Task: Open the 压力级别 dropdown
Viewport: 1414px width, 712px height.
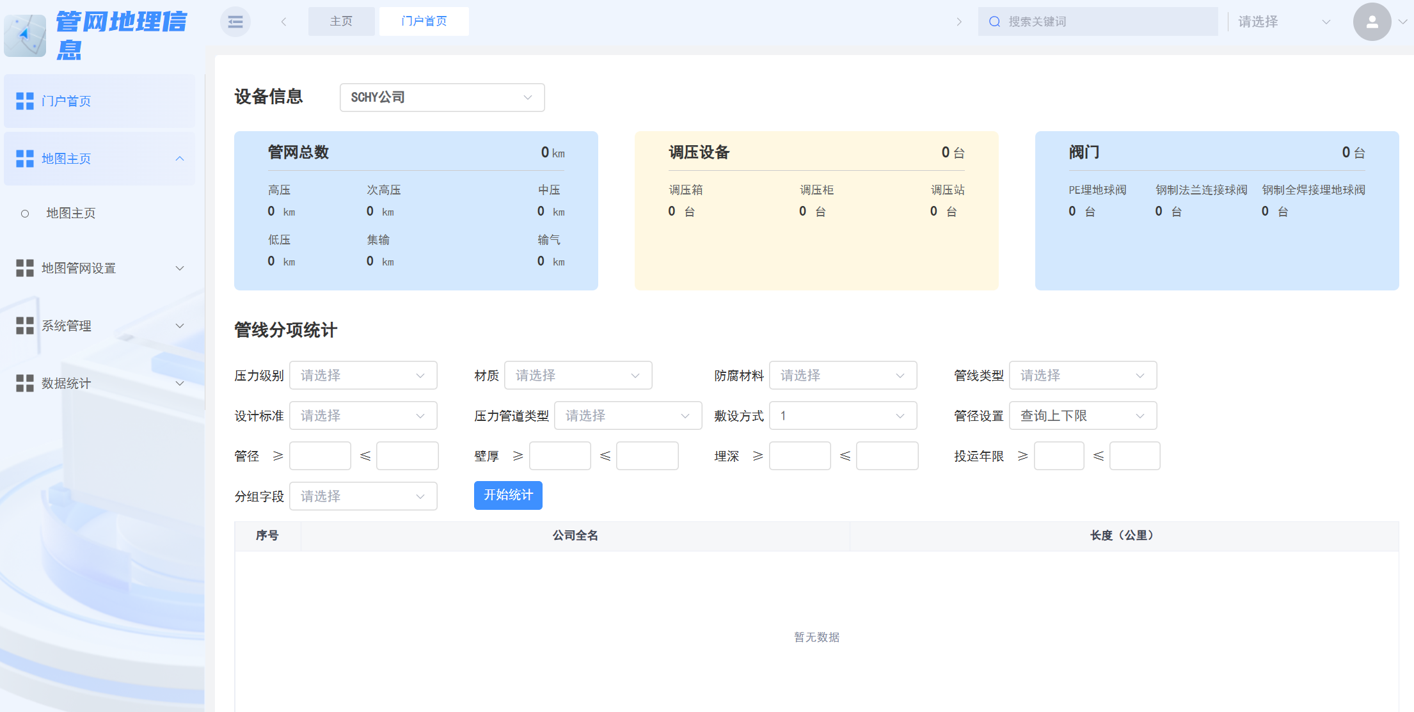Action: [363, 376]
